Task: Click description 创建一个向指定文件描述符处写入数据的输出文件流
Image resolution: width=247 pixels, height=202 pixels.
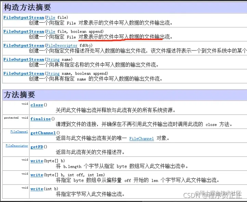Action: (138, 51)
